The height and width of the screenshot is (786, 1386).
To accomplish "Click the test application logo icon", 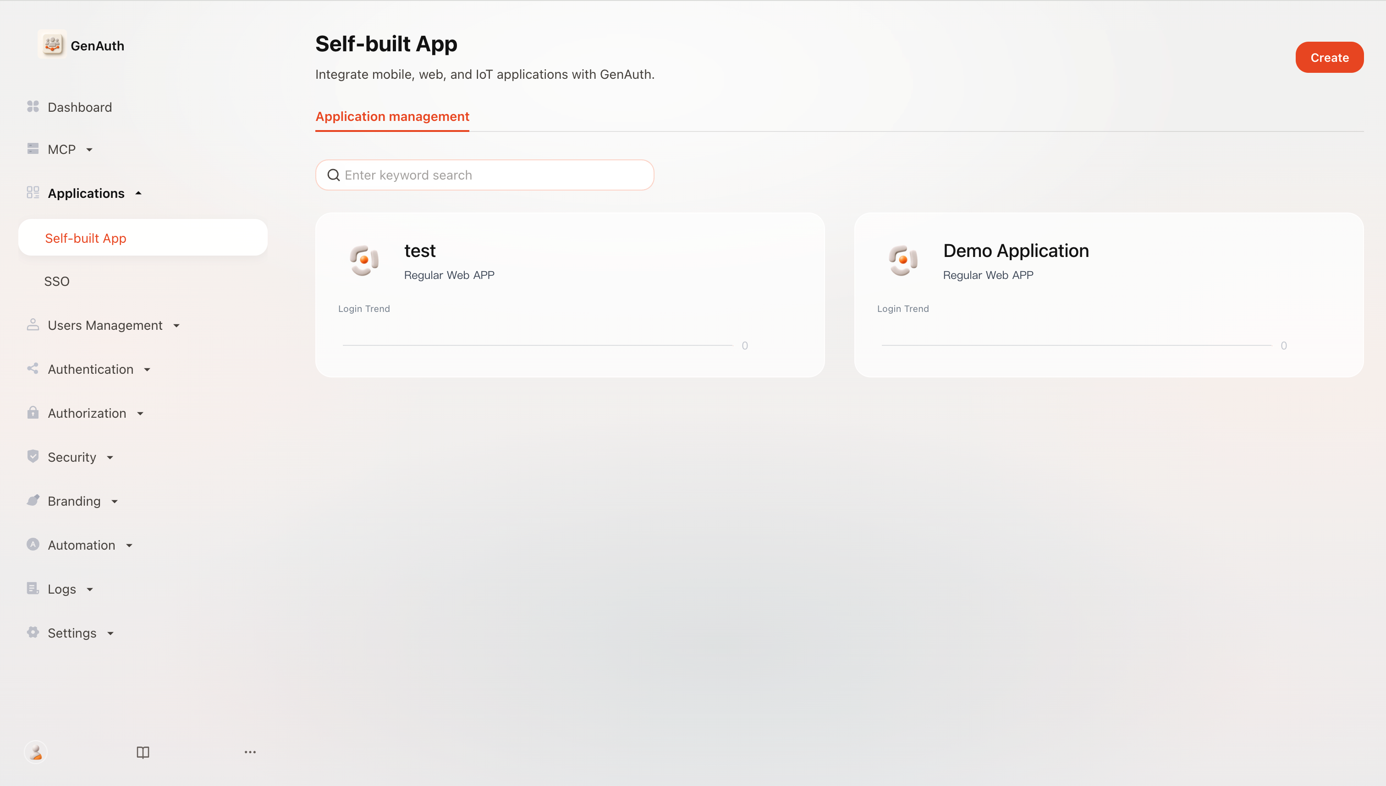I will (x=364, y=260).
